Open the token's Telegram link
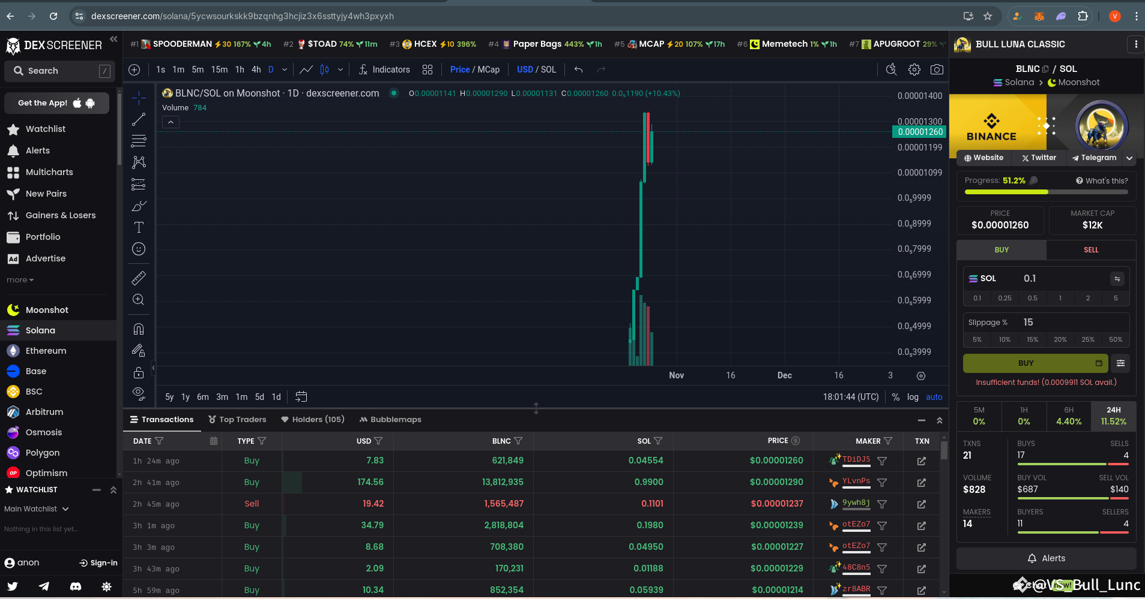This screenshot has width=1145, height=599. point(1094,158)
